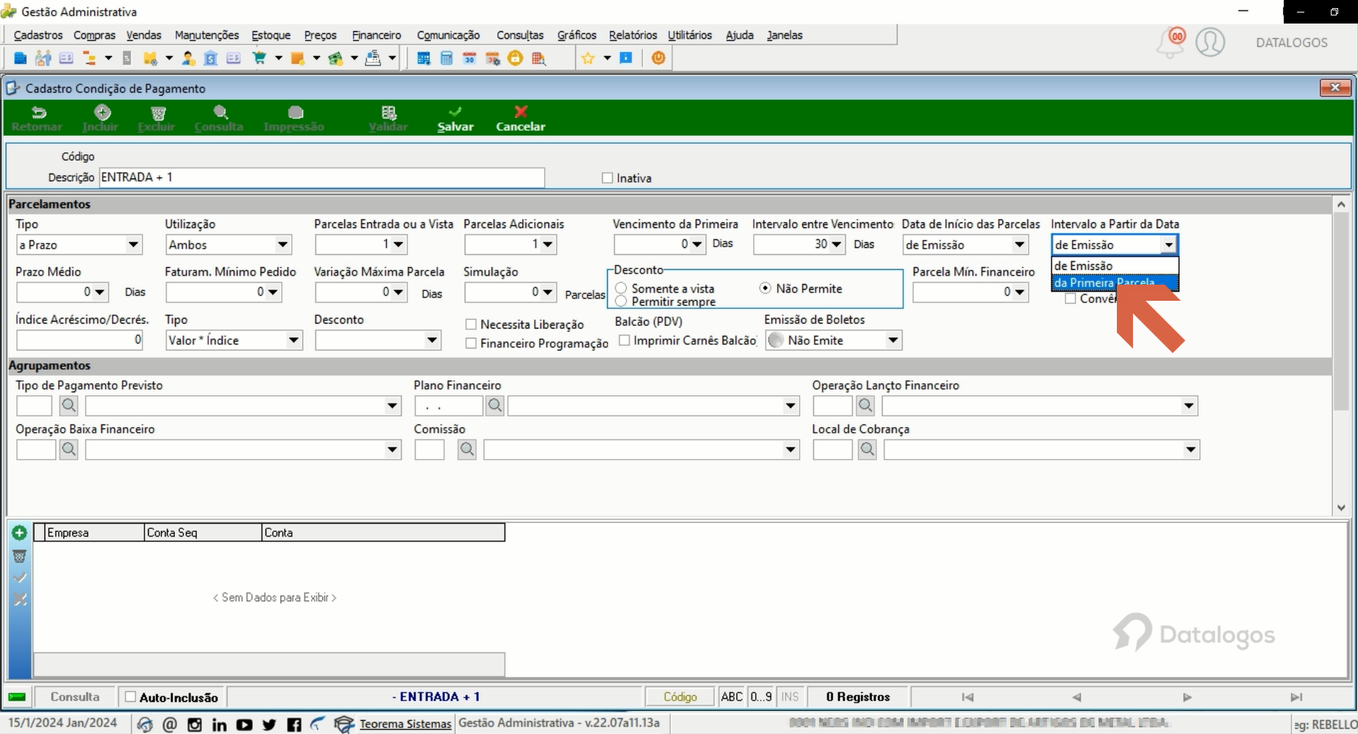Click the Empresa column header
The height and width of the screenshot is (734, 1358).
point(95,532)
